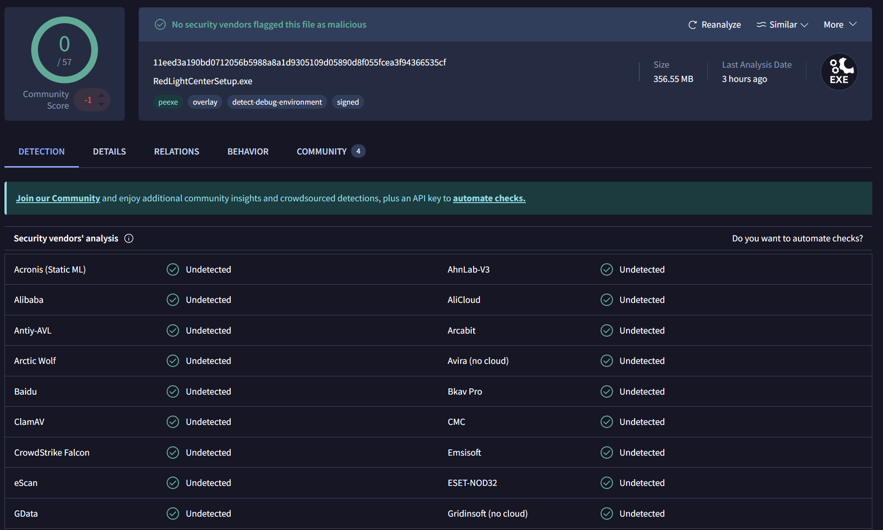Open the More dropdown menu
This screenshot has width=883, height=530.
(x=840, y=24)
